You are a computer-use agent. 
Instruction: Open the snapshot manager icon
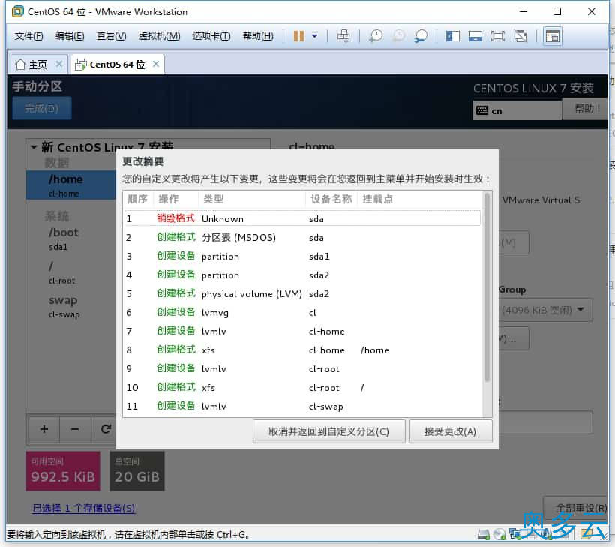pyautogui.click(x=421, y=36)
